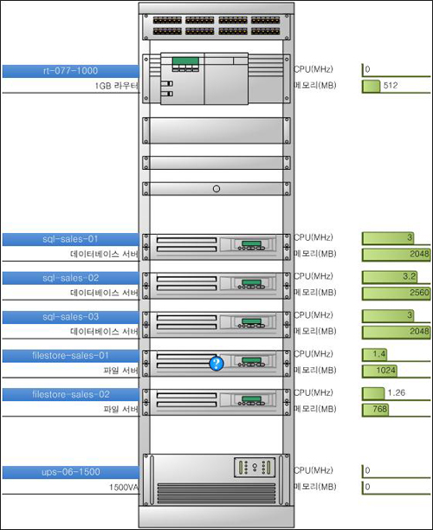Select the sql-sales-02 server shape in rack

click(x=216, y=286)
